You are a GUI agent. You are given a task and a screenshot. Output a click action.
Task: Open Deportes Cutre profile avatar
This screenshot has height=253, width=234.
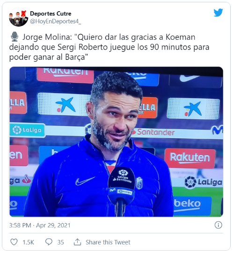19,17
